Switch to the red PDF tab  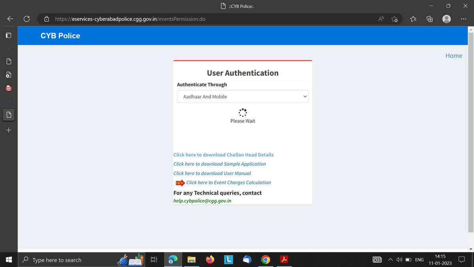tap(9, 88)
